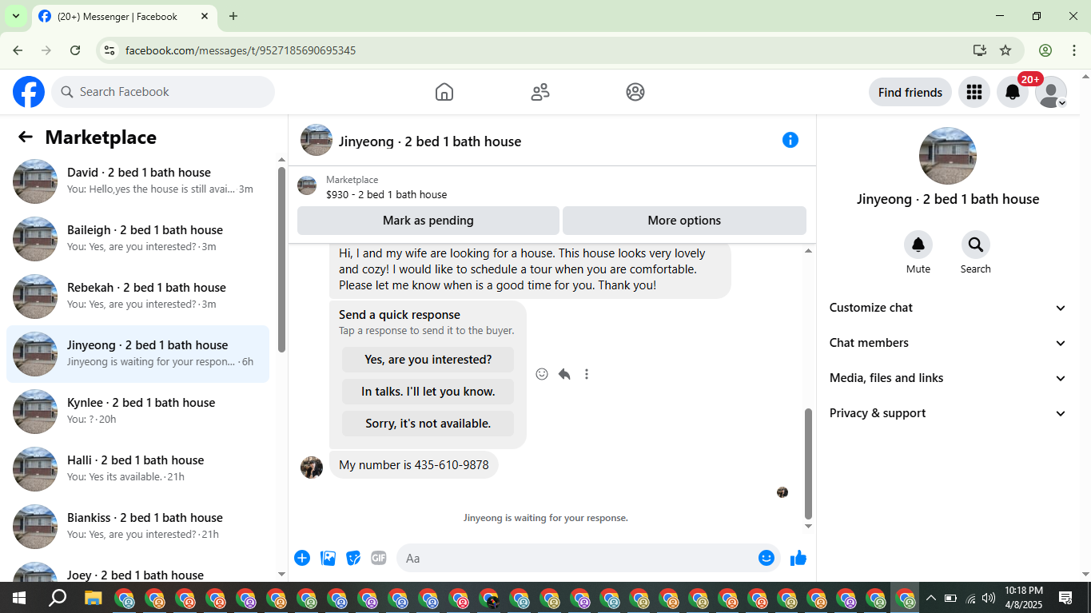Image resolution: width=1091 pixels, height=613 pixels.
Task: Expand the Chat members section
Action: (948, 343)
